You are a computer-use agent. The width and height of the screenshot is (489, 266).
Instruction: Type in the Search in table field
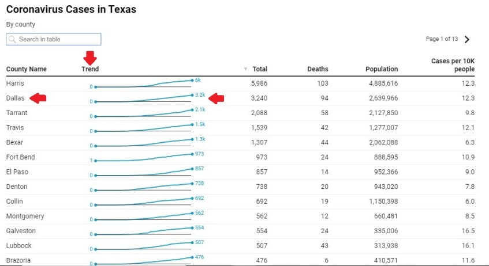(x=58, y=39)
